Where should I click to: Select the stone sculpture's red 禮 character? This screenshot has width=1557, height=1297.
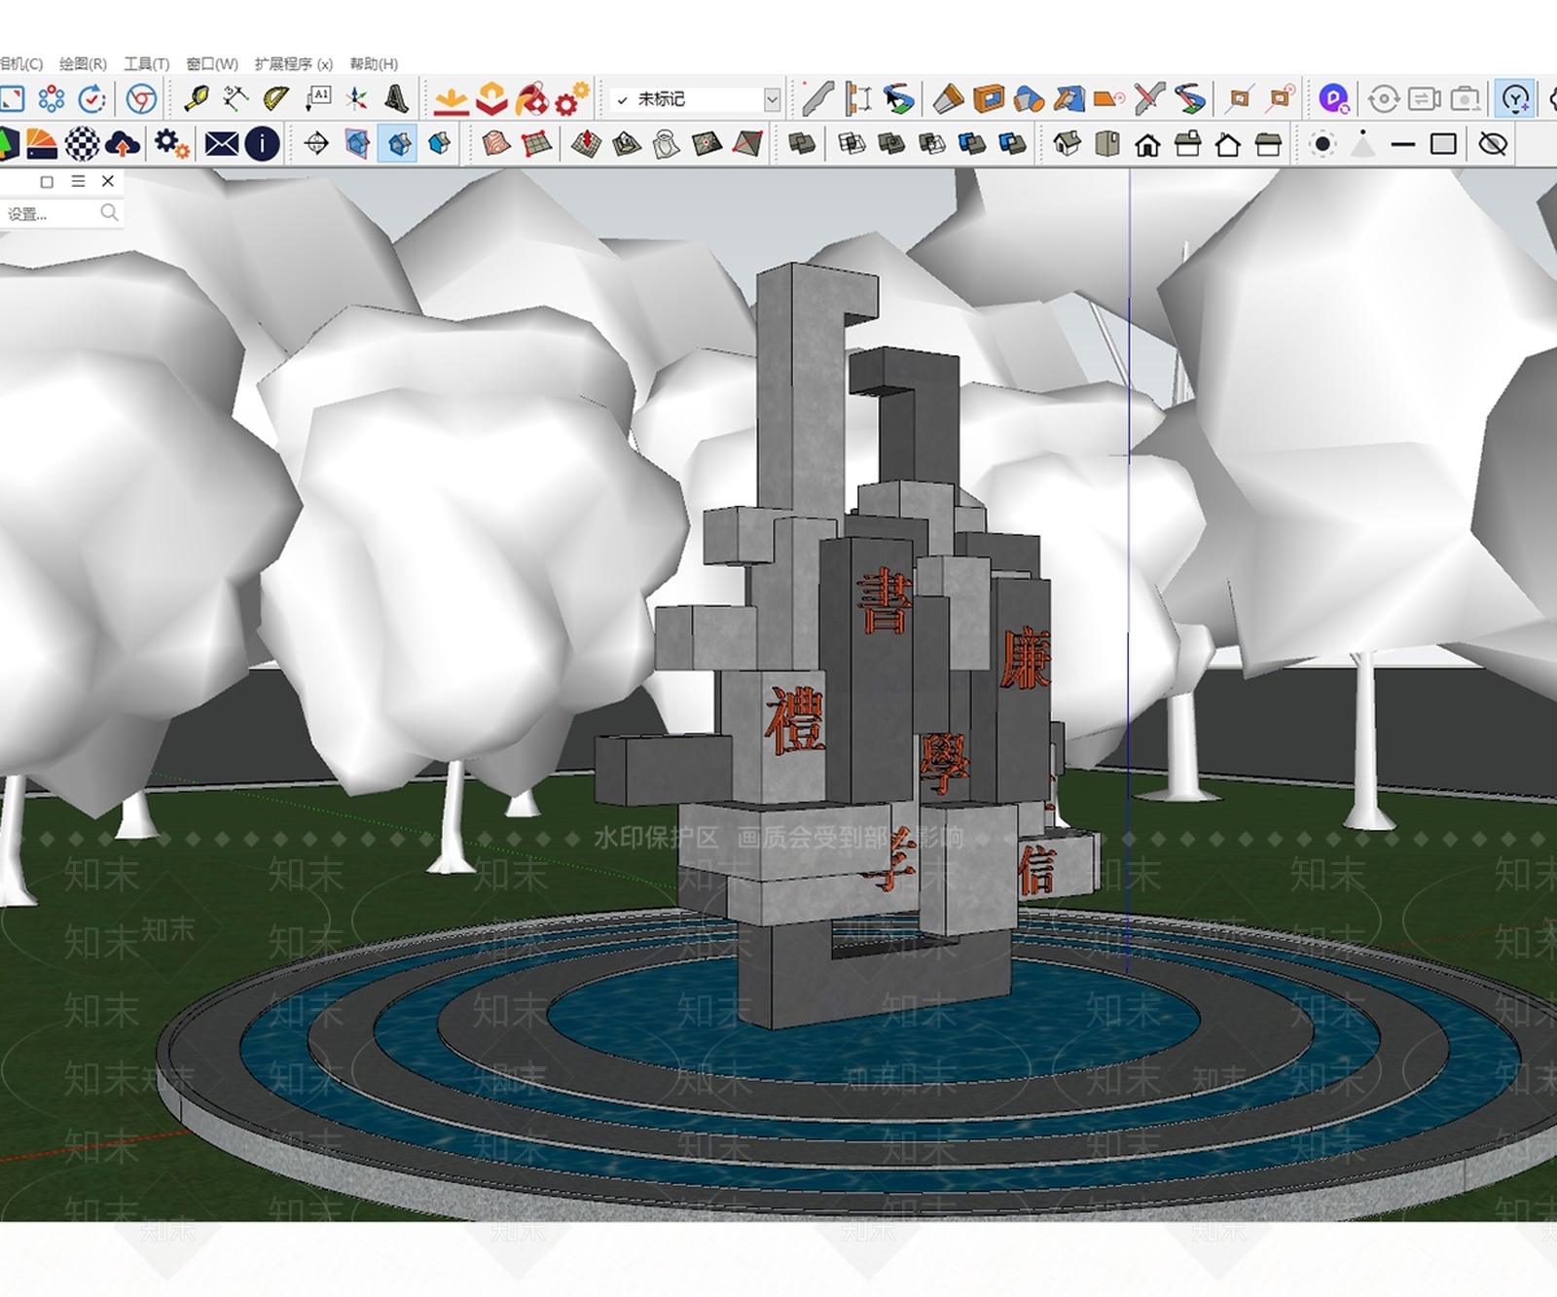click(x=794, y=719)
